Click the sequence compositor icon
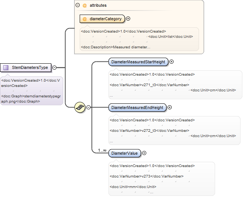The width and height of the screenshot is (245, 197). [x=80, y=107]
